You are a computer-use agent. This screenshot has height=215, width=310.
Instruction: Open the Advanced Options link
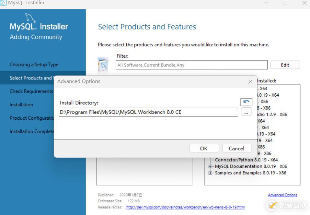point(282,195)
